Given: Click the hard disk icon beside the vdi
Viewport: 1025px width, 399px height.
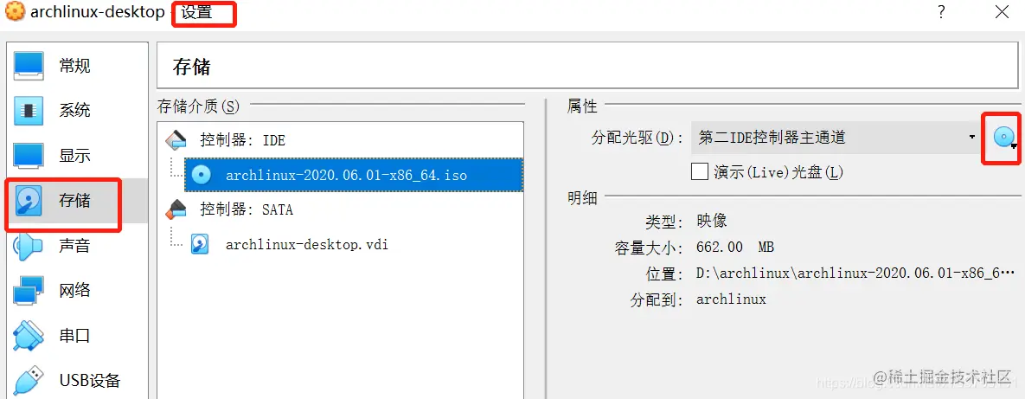Looking at the screenshot, I should pos(200,245).
